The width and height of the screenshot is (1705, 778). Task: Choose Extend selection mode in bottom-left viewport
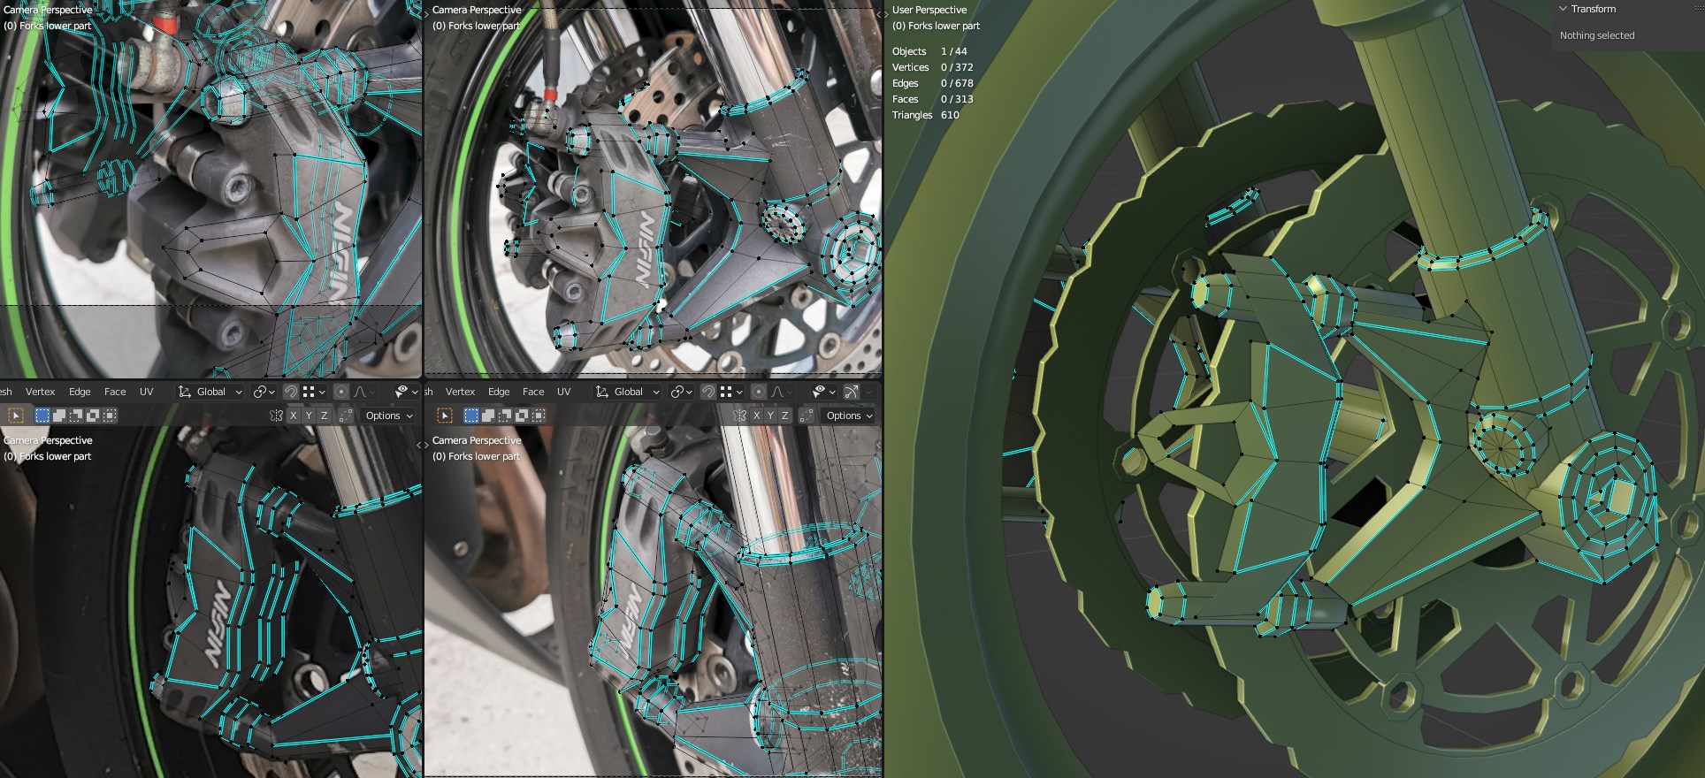tap(59, 416)
